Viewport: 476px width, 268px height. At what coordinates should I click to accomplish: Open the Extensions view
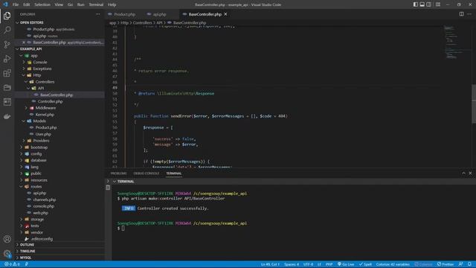click(x=7, y=73)
